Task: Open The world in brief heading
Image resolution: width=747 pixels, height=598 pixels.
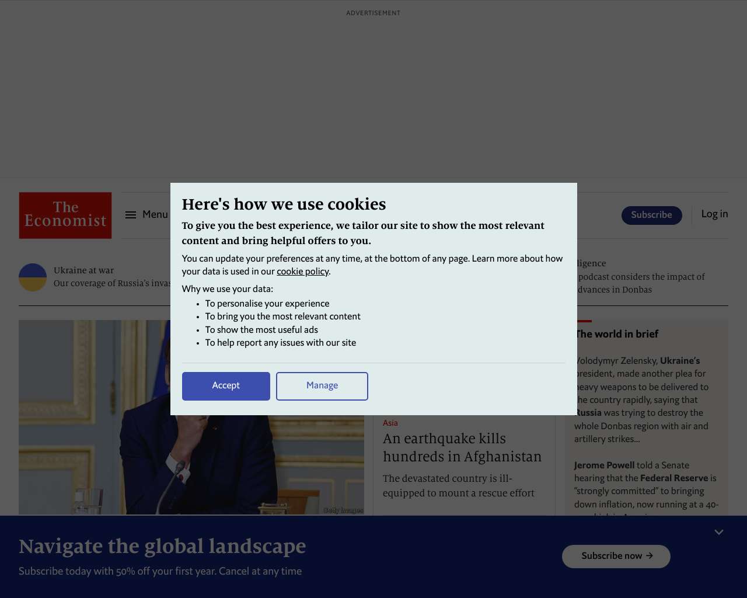Action: [x=617, y=334]
